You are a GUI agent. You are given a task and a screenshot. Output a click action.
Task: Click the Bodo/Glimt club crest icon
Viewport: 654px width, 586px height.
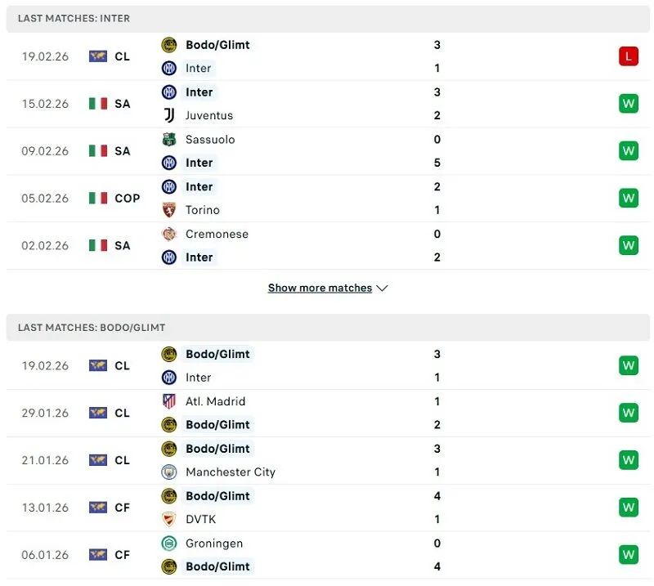pyautogui.click(x=168, y=45)
